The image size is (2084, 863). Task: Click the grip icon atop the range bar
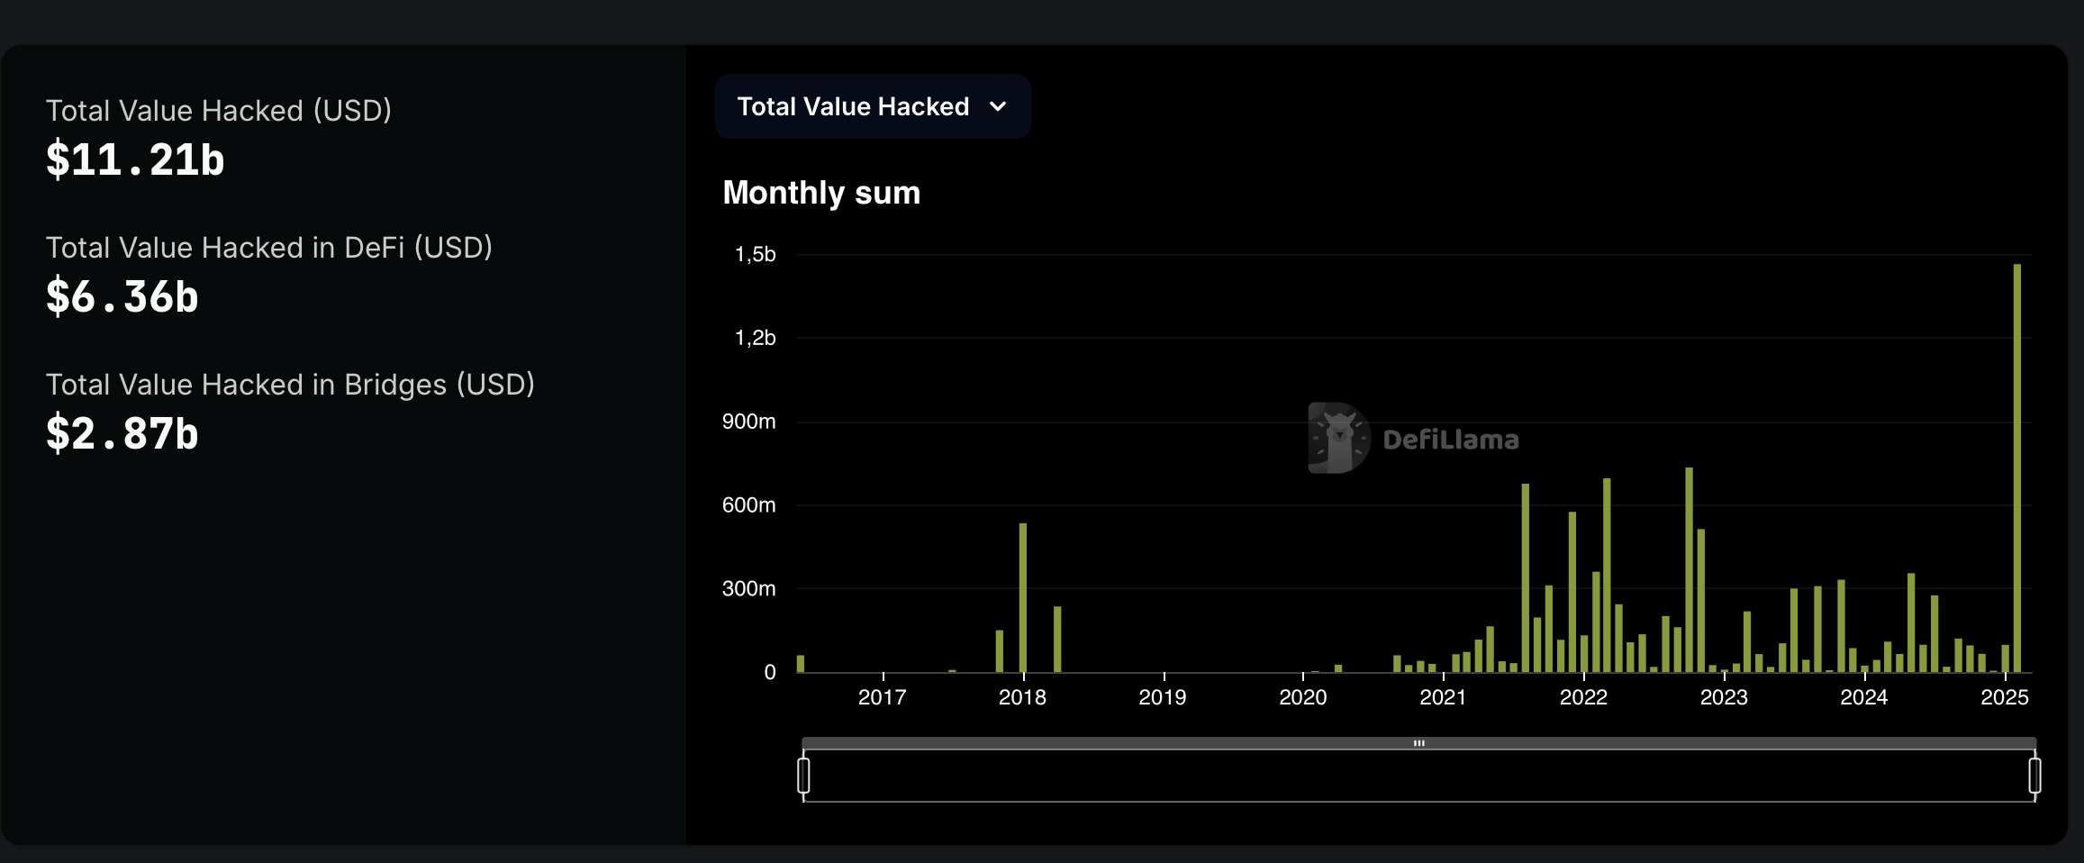pos(1419,743)
